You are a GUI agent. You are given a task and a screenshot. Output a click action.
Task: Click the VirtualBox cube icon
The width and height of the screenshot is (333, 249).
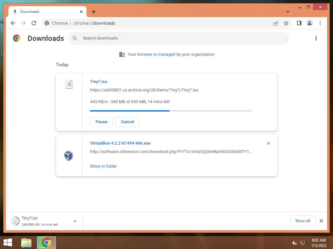tap(69, 156)
